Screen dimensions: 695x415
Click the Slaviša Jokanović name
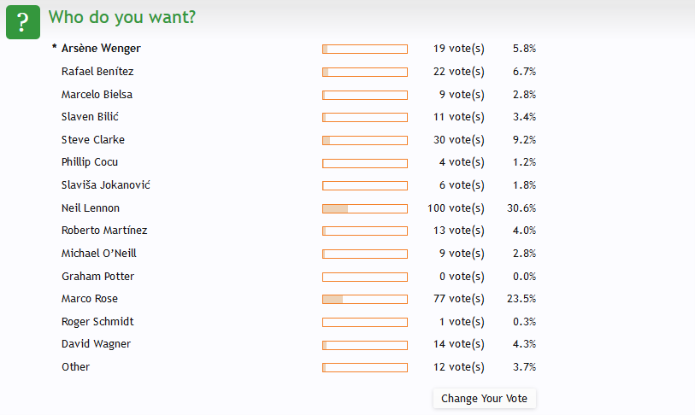pos(105,185)
